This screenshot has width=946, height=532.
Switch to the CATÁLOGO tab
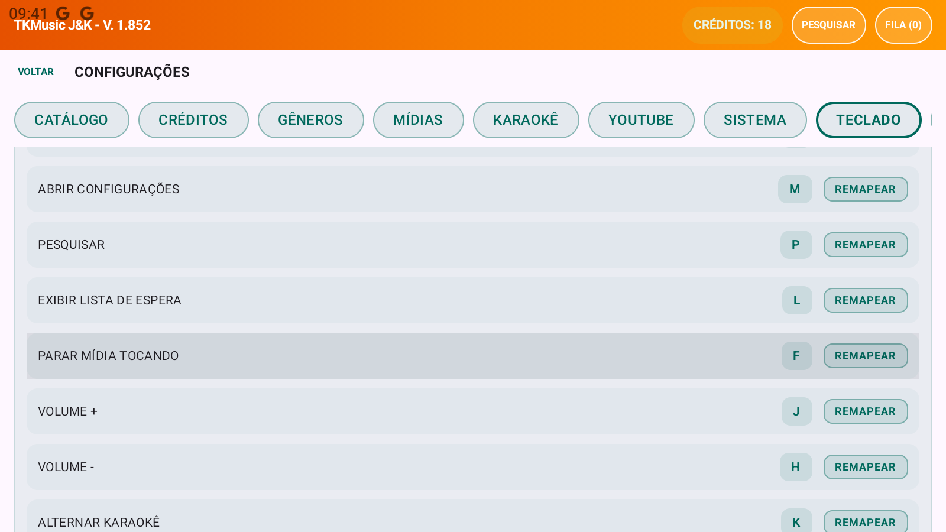72,120
